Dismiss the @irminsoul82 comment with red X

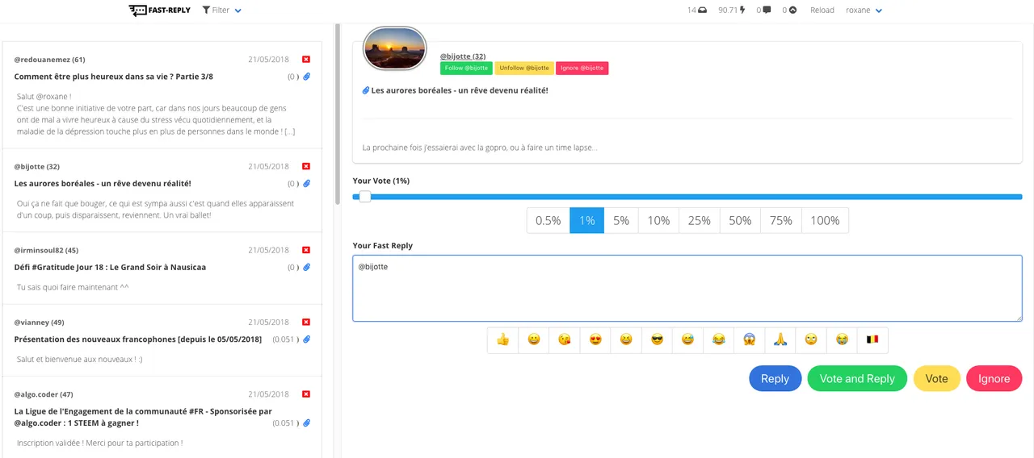(306, 250)
